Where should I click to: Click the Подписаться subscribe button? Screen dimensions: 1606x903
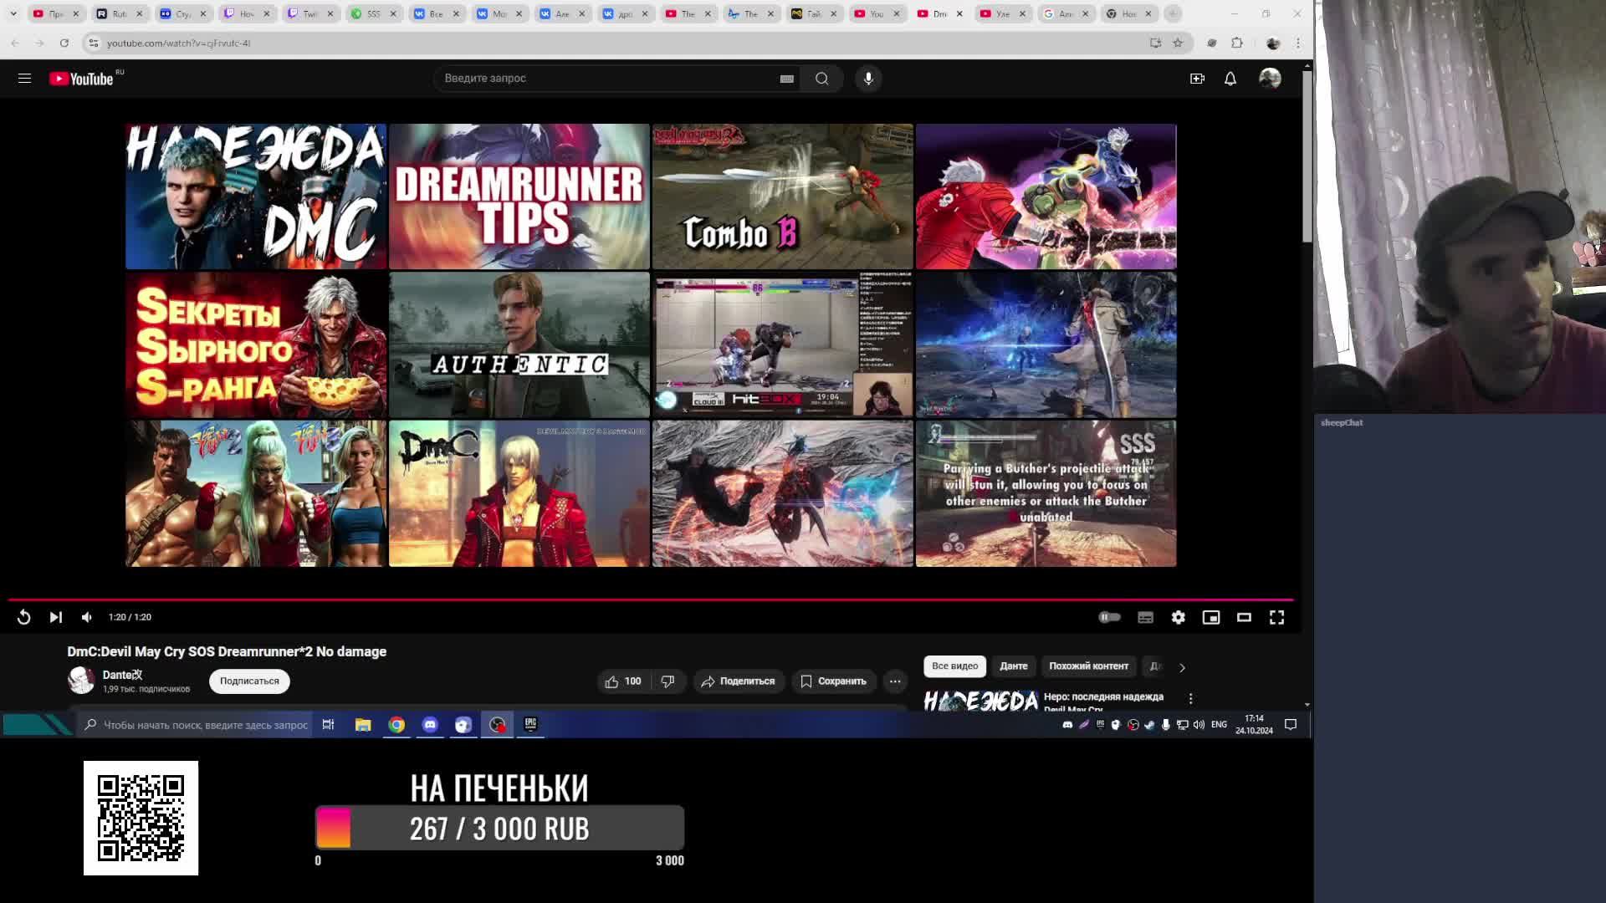[249, 681]
